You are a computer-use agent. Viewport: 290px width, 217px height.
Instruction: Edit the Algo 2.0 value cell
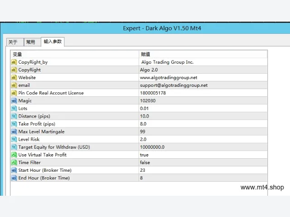coord(203,70)
